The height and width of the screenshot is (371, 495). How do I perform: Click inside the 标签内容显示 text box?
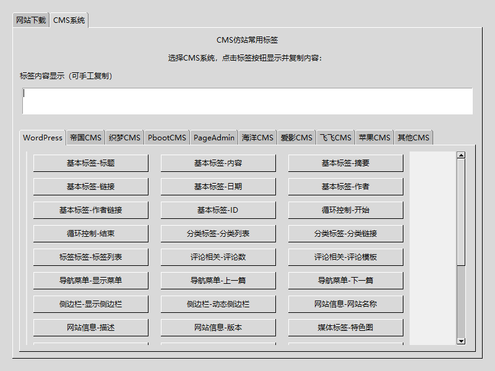(247, 101)
